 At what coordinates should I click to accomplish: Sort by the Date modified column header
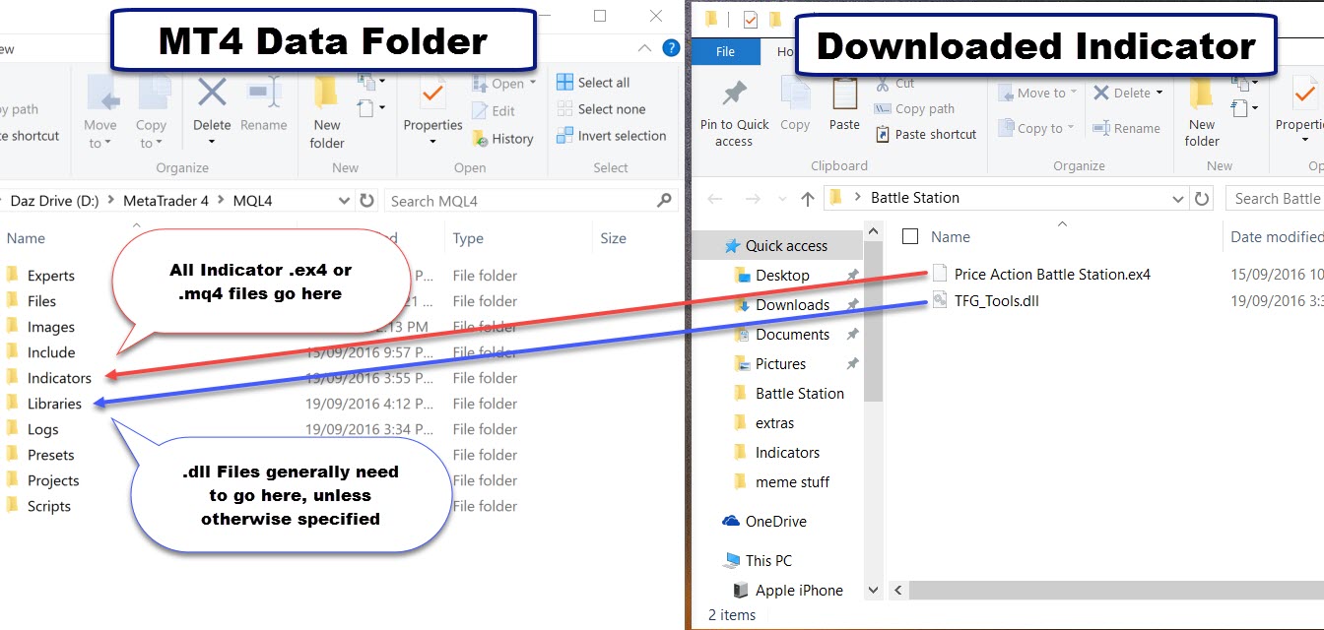tap(1277, 236)
